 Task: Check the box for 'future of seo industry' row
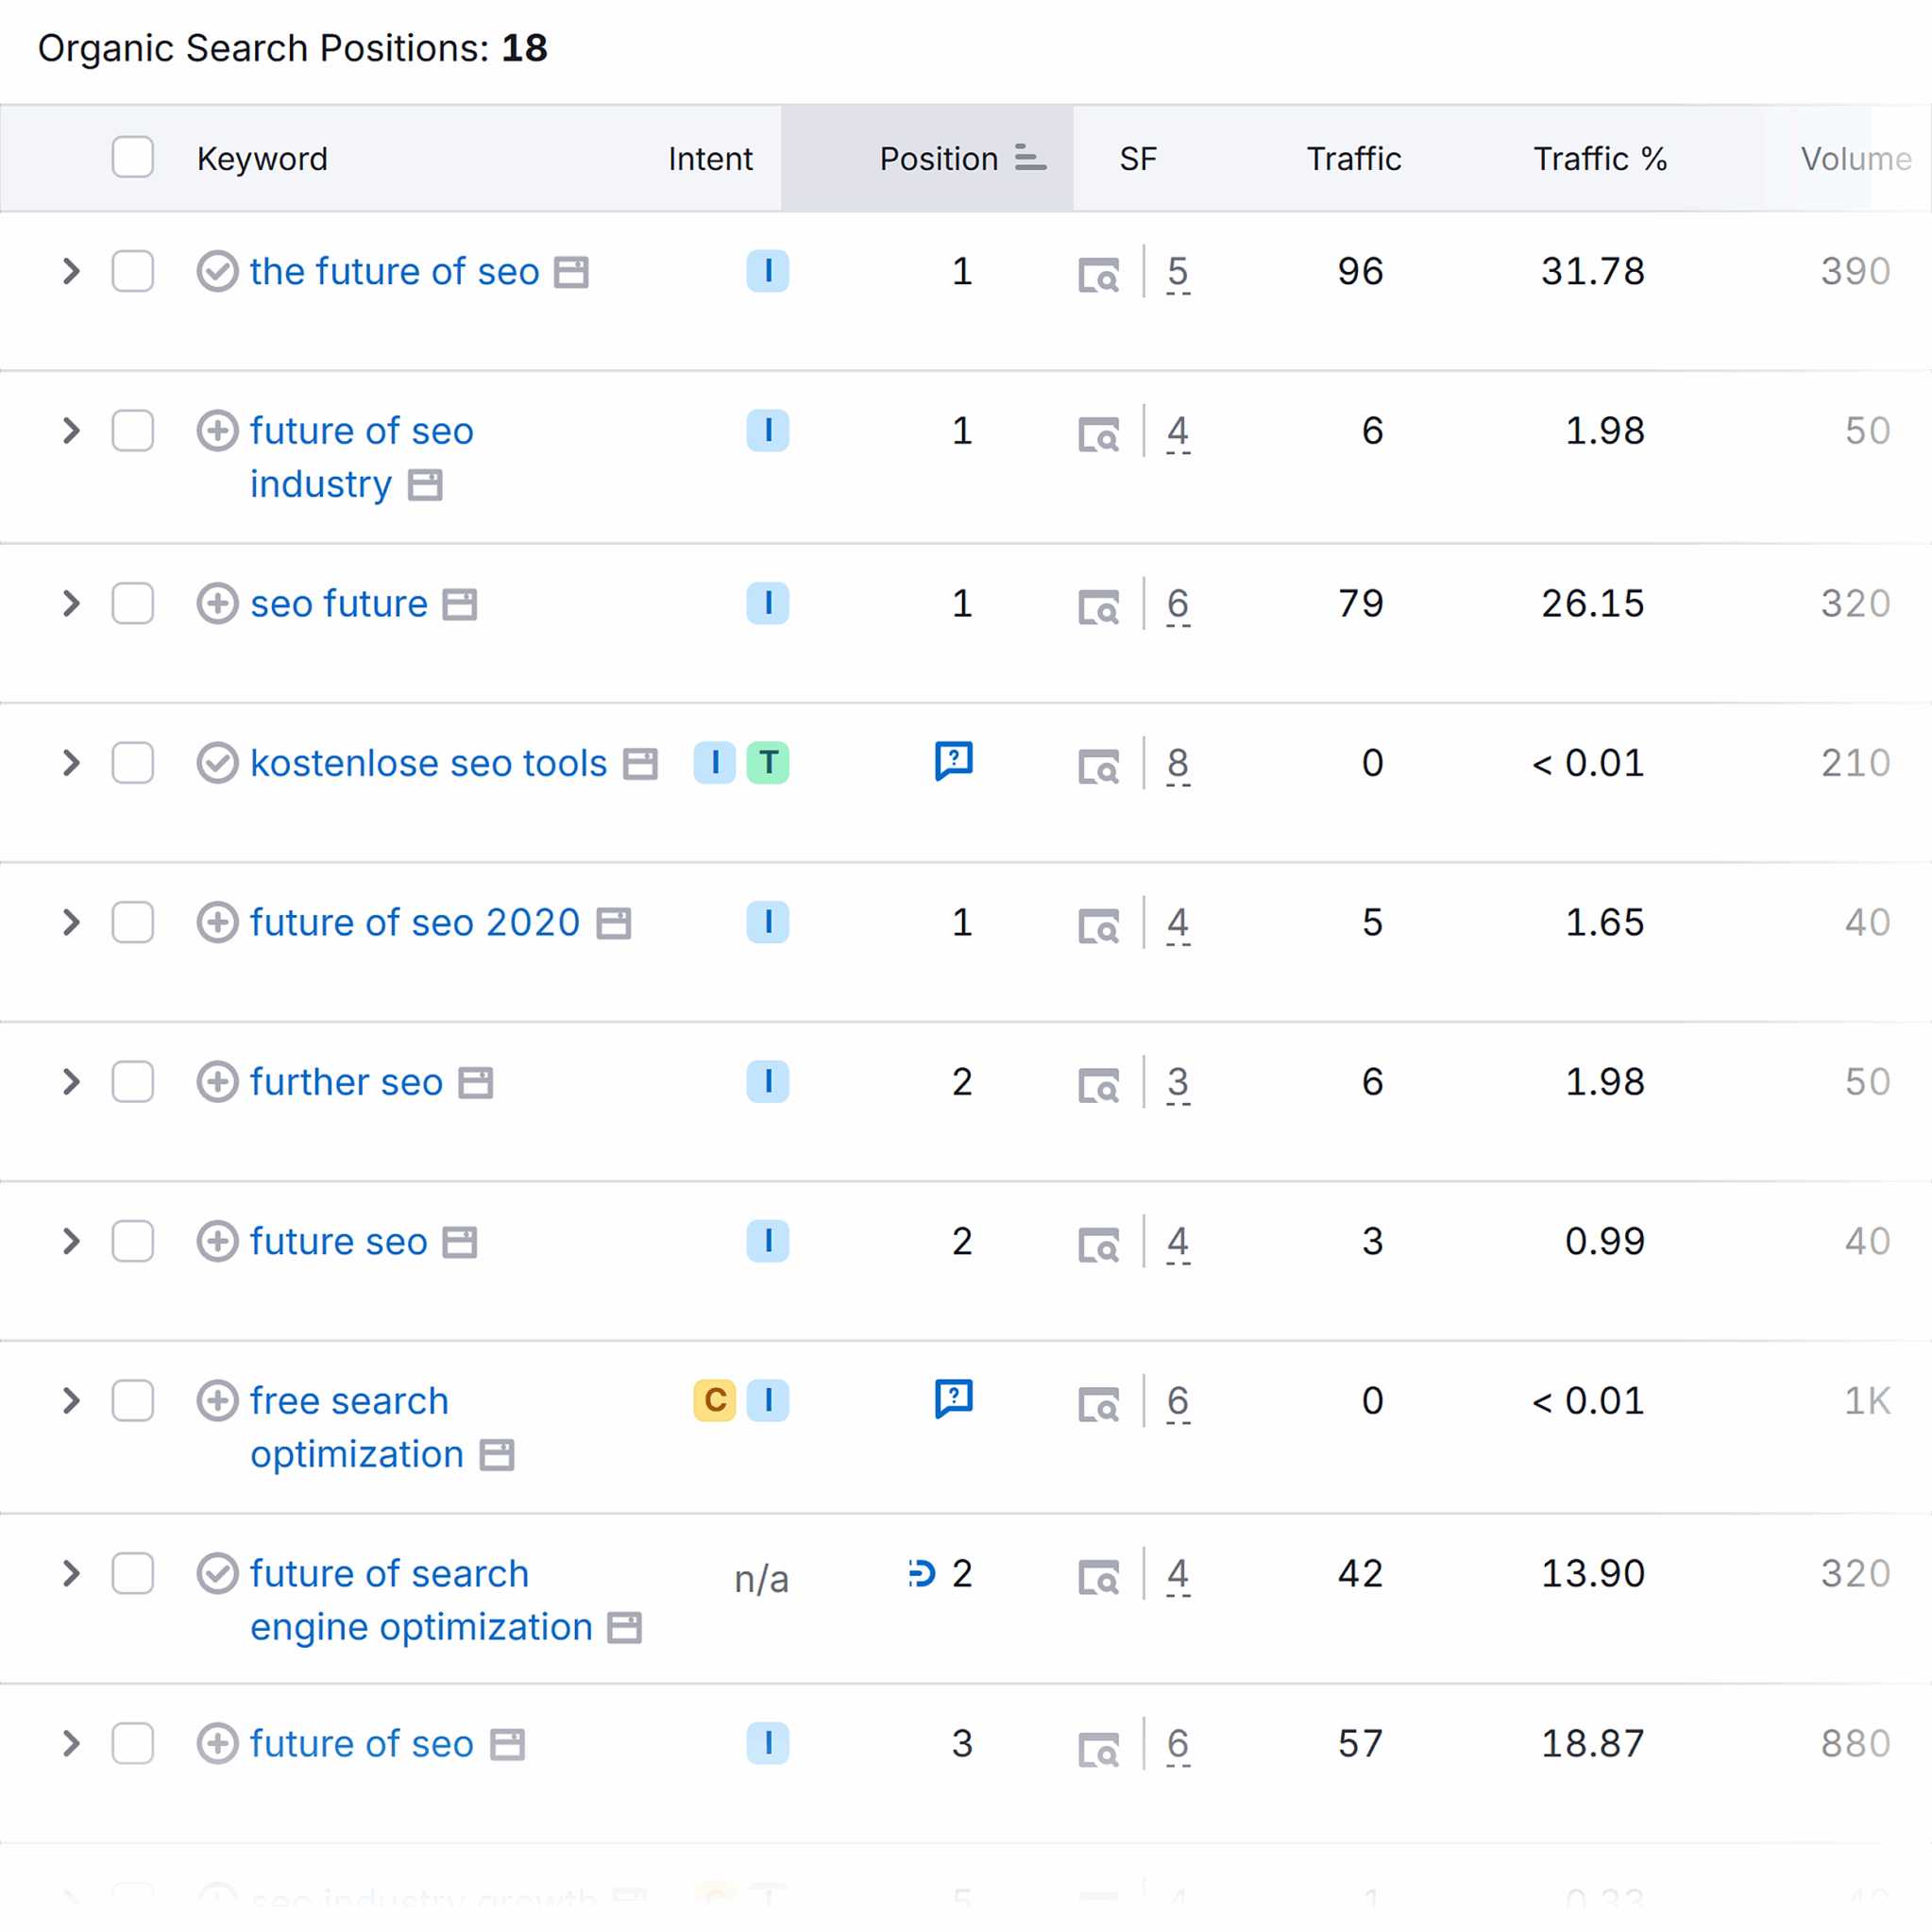pos(133,431)
